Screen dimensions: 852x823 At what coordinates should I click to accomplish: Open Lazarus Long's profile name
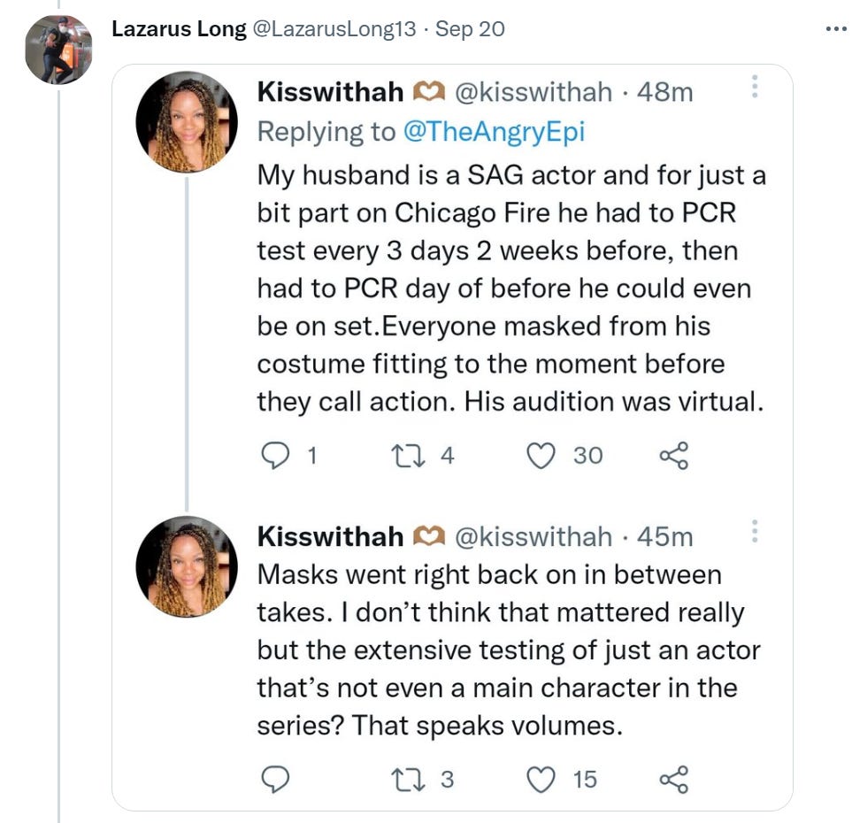coord(179,29)
